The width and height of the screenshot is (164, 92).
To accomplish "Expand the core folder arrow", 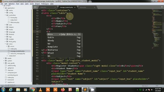I will [x=5, y=25].
